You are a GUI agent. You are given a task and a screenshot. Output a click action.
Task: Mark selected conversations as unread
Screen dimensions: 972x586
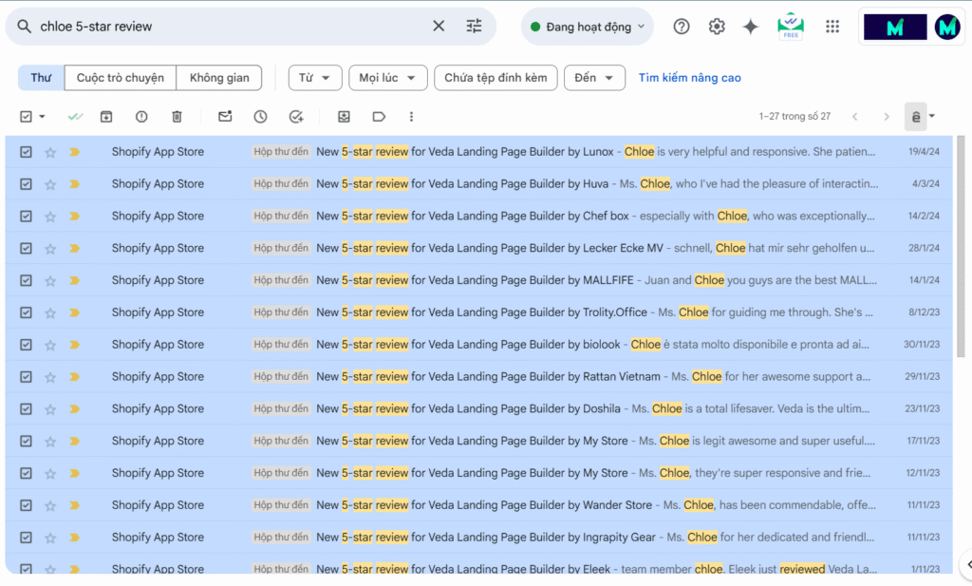click(223, 116)
